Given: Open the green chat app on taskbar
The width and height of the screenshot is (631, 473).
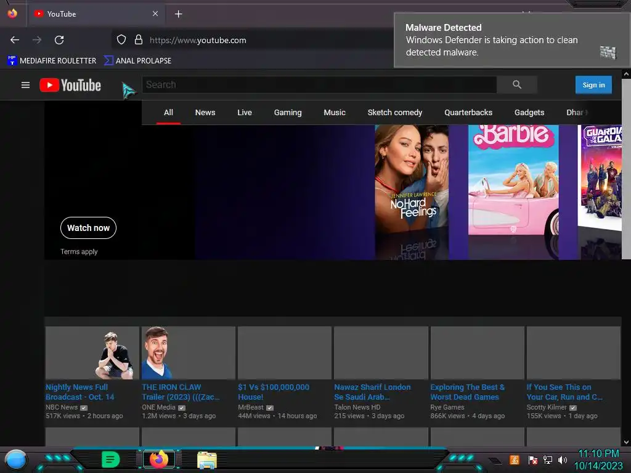Looking at the screenshot, I should (x=111, y=459).
